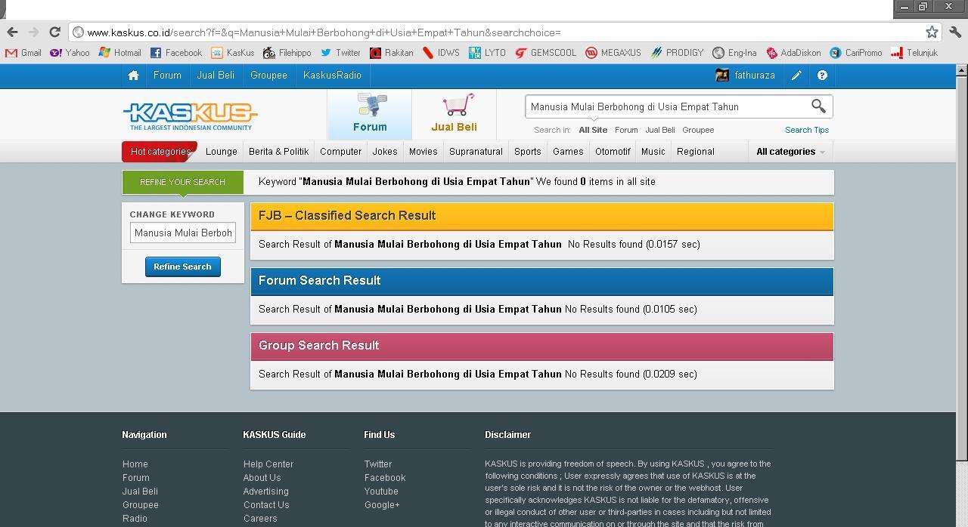Click the KASKUS logo
The height and width of the screenshot is (527, 968).
pyautogui.click(x=190, y=116)
